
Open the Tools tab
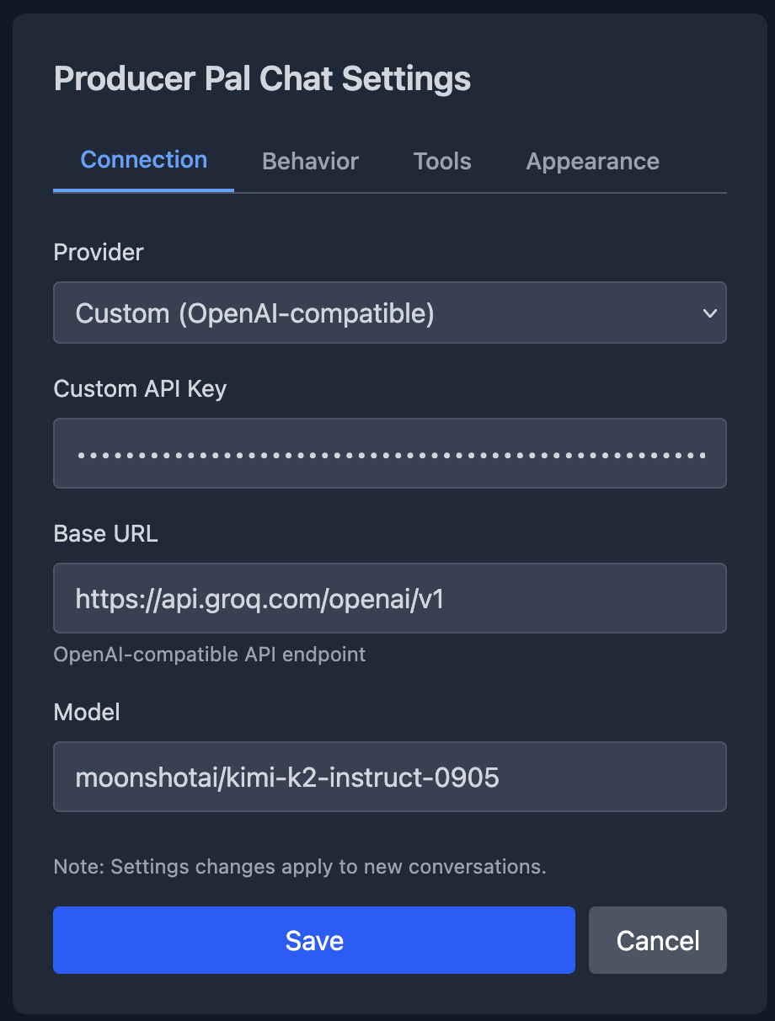[x=441, y=161]
